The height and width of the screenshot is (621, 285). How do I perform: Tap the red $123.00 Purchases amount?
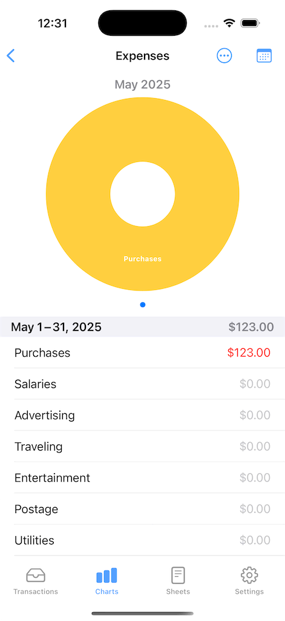249,352
